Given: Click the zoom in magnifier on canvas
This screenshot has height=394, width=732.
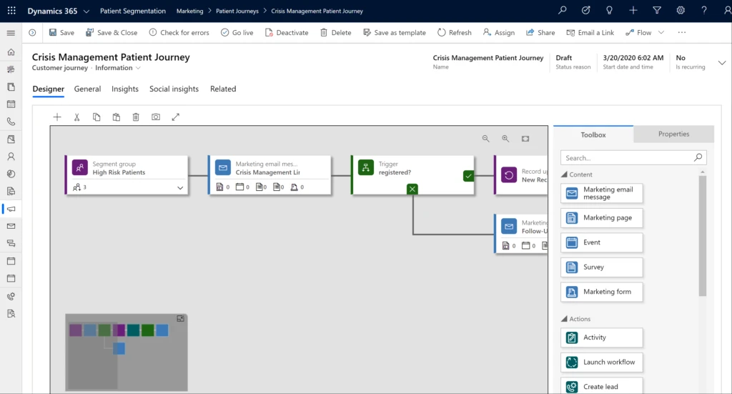Looking at the screenshot, I should click(505, 139).
